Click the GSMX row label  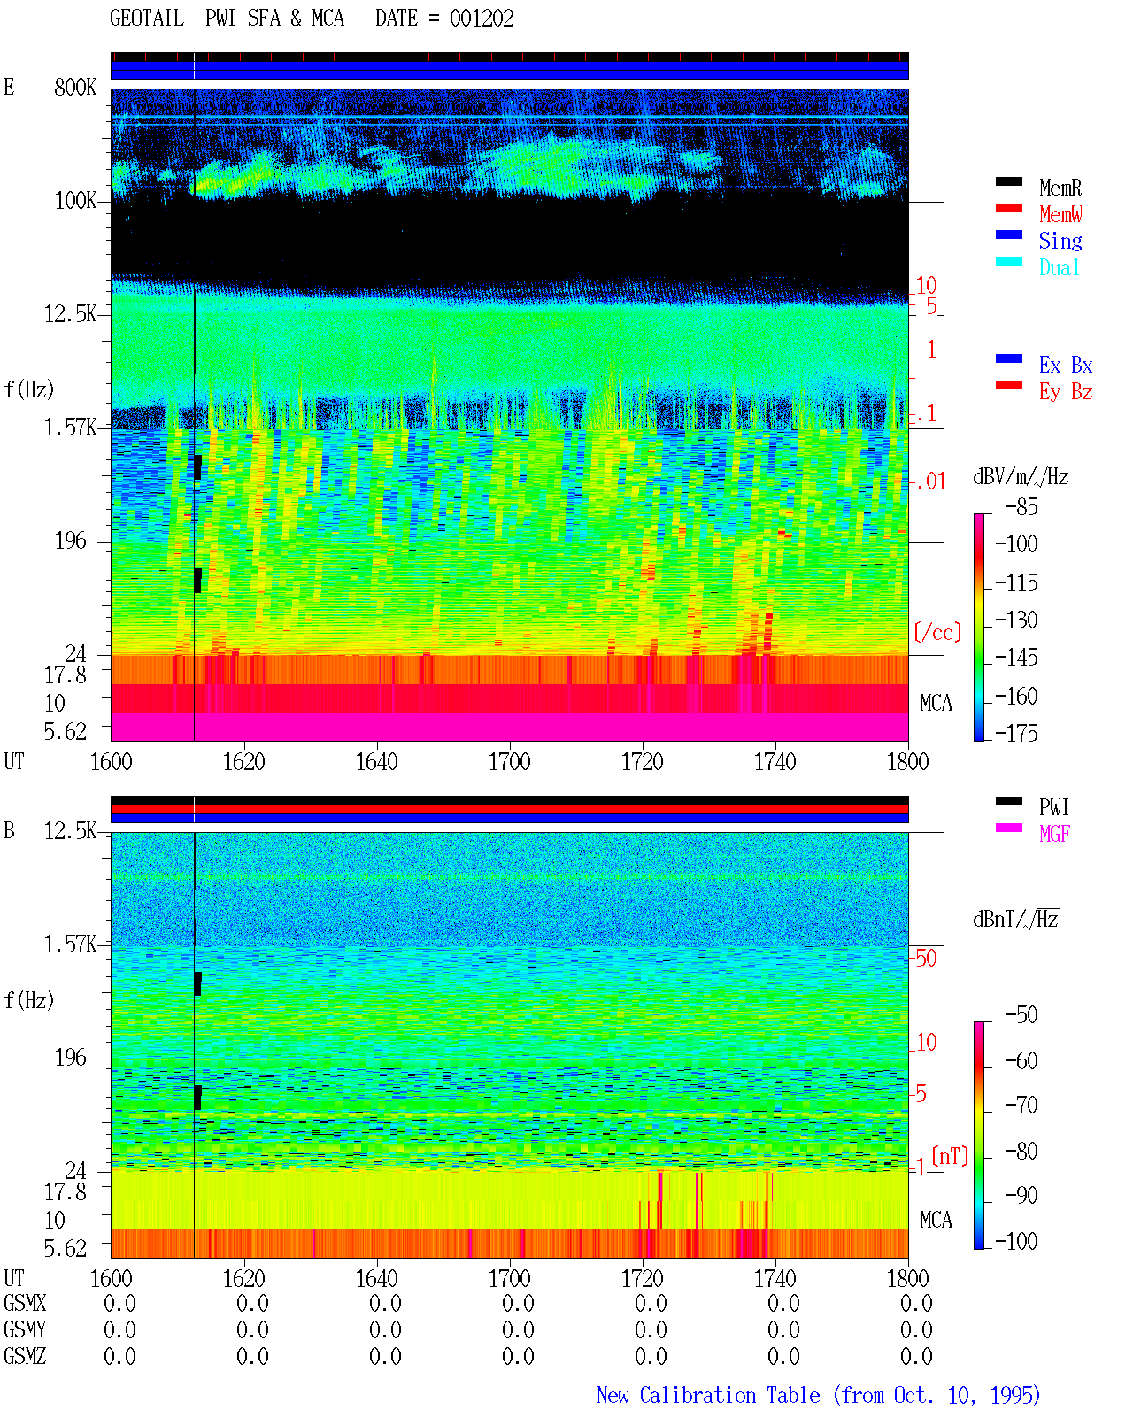coord(25,1304)
